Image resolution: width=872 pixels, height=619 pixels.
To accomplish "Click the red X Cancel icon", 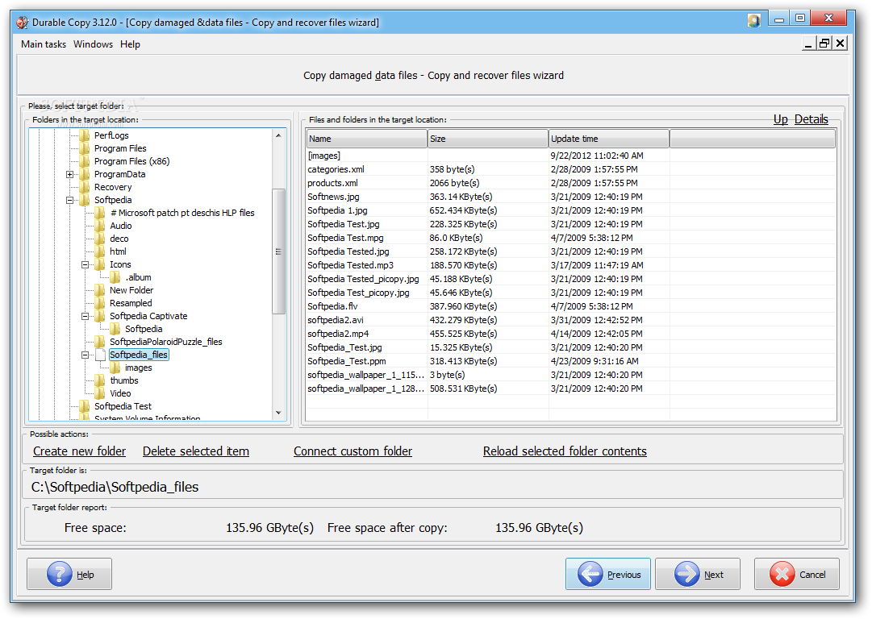I will point(782,574).
